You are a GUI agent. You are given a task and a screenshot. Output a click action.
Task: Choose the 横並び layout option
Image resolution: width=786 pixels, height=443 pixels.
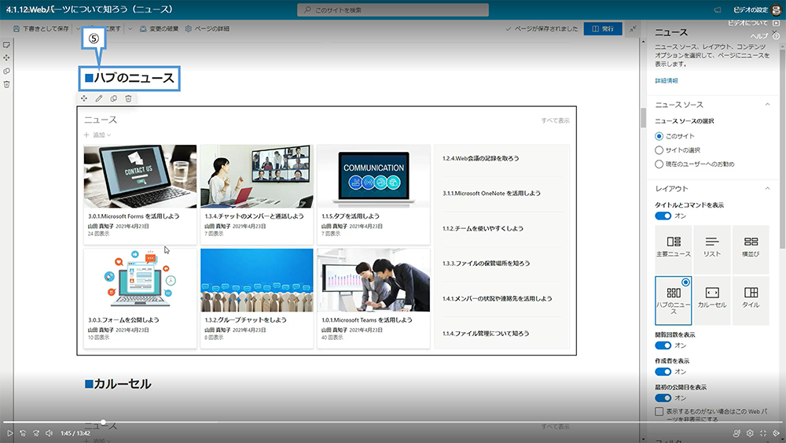751,249
